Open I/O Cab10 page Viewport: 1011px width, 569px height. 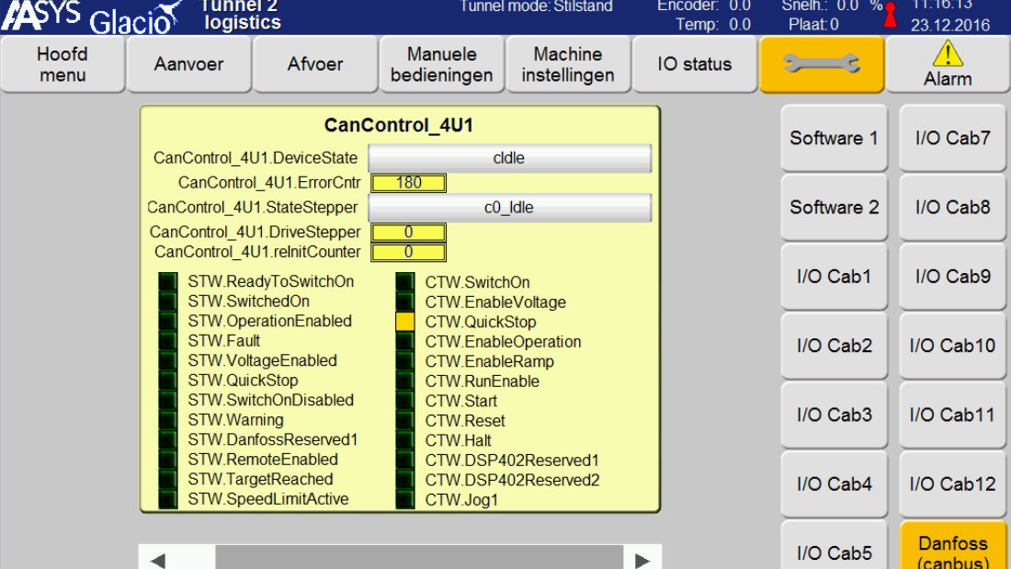pos(953,347)
